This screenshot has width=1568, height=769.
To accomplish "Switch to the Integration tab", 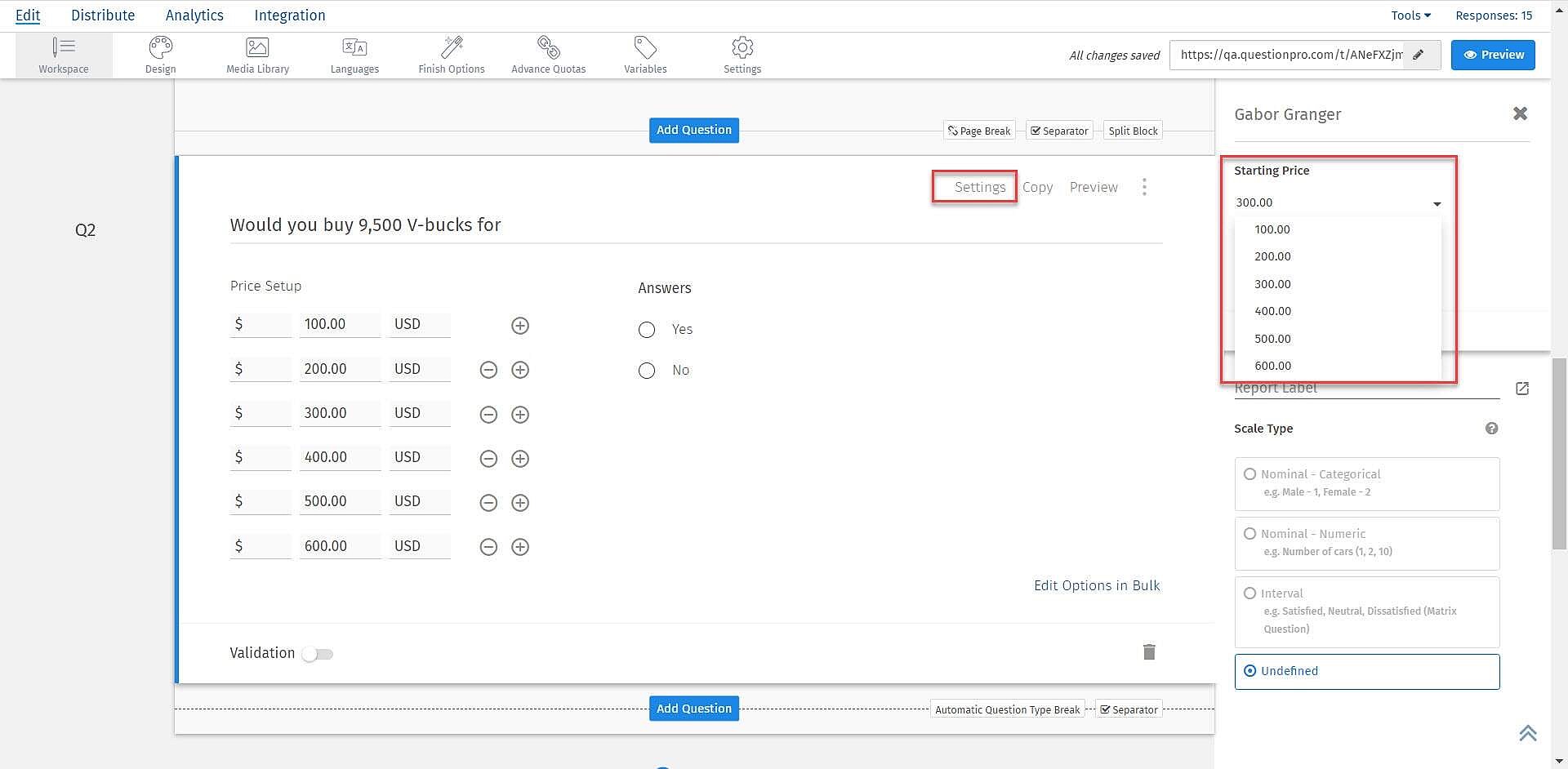I will [290, 16].
